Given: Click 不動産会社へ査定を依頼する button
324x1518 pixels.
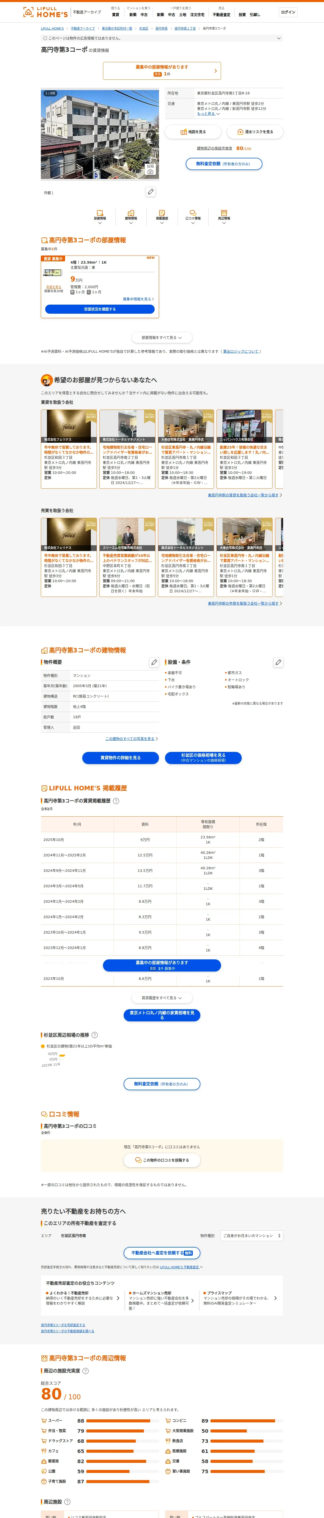Looking at the screenshot, I should click(x=162, y=1253).
